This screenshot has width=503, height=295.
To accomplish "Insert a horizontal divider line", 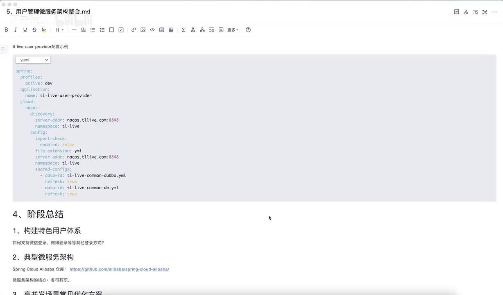I will point(74,30).
